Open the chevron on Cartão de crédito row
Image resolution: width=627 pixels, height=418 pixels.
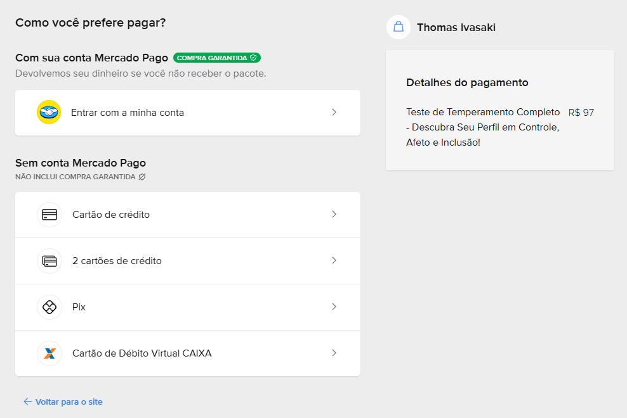(334, 215)
